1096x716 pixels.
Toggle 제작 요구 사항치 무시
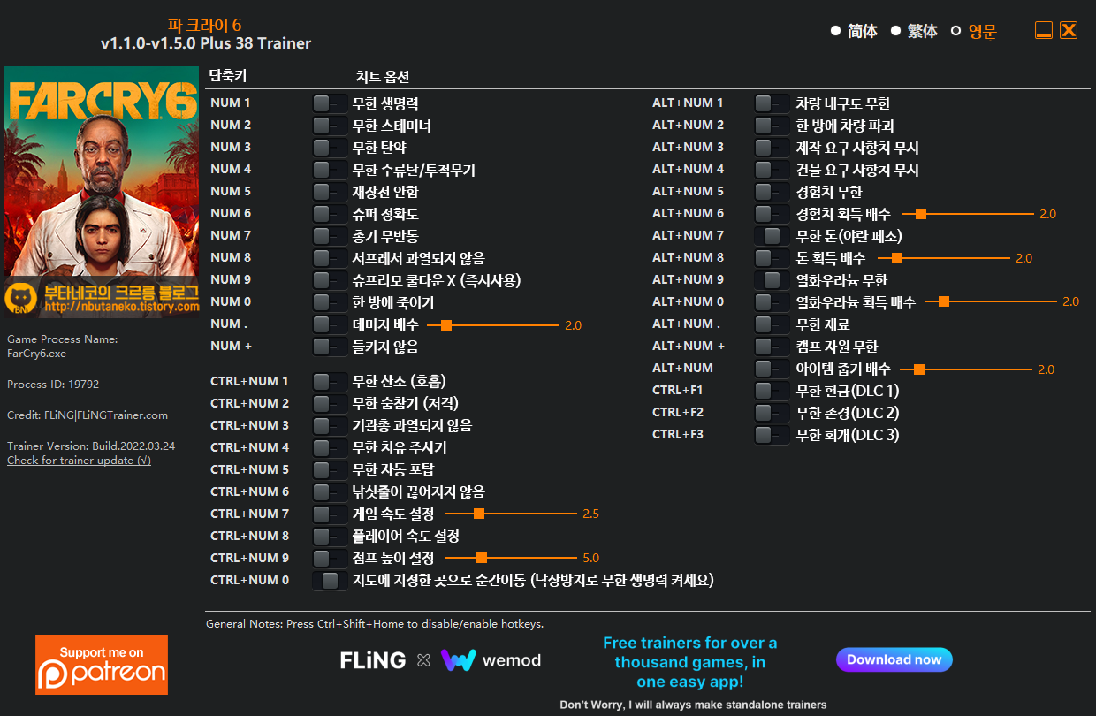[x=773, y=148]
